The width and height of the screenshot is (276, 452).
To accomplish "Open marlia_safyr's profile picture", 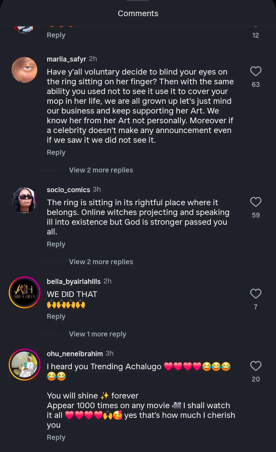I will (25, 70).
